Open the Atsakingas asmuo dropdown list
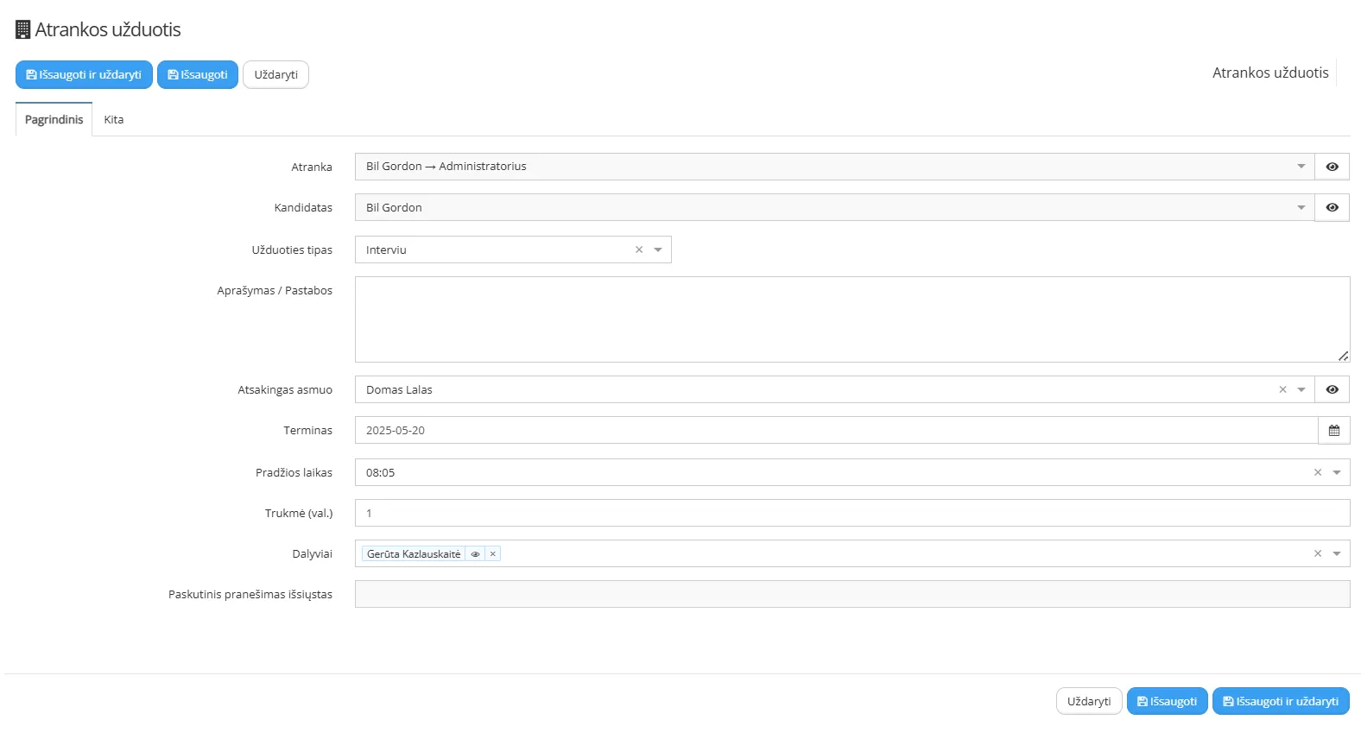This screenshot has height=739, width=1361. pos(1301,389)
